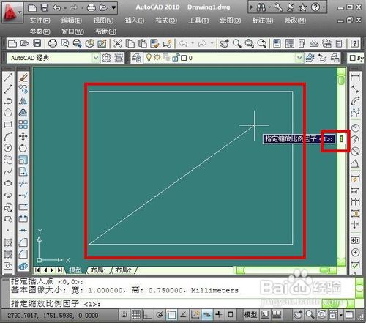Image resolution: width=366 pixels, height=323 pixels.
Task: Select the Spline draw tool
Action: tap(8, 171)
